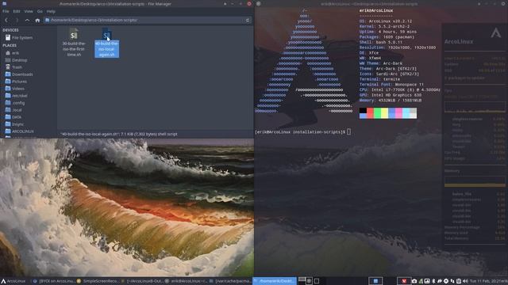Click the terminal window menu icon in titlebar
Viewport: 508px width, 285px height.
click(x=258, y=3)
